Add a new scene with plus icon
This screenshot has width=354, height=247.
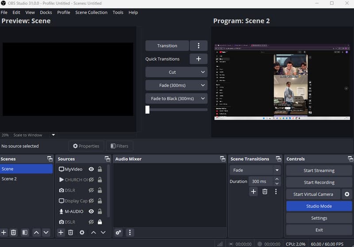(x=4, y=232)
